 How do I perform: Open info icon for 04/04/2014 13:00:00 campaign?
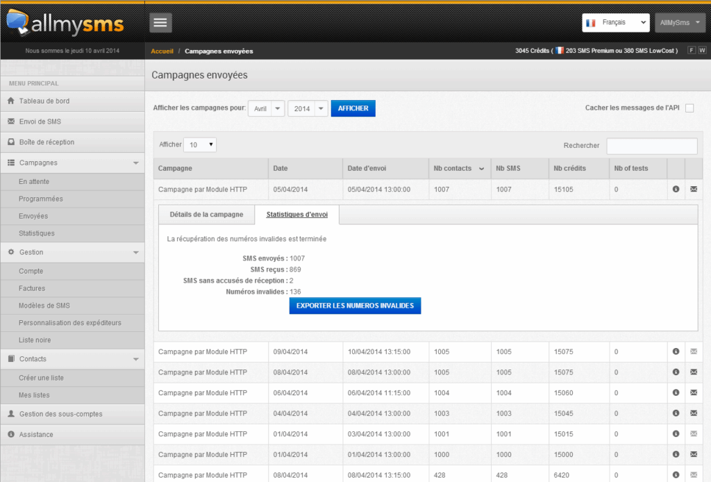(676, 413)
